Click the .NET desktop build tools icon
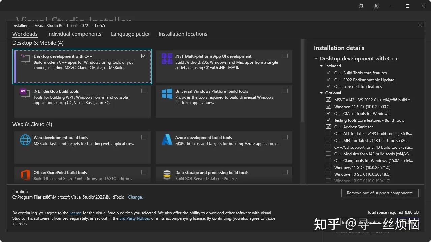431x242 pixels. [24, 94]
